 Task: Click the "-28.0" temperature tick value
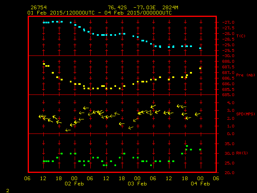(228, 34)
